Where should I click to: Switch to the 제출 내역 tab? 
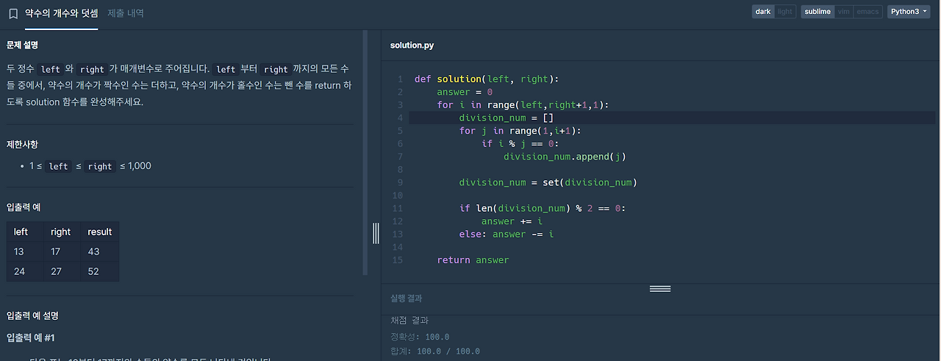[x=126, y=13]
